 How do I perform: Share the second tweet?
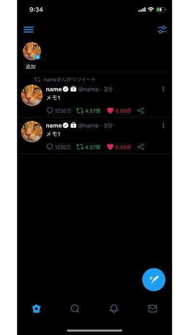tap(141, 147)
